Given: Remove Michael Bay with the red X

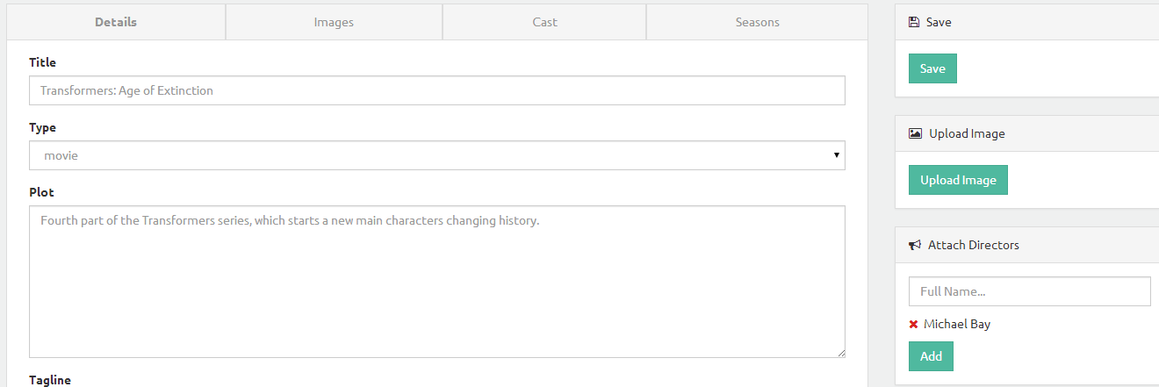Looking at the screenshot, I should pos(913,325).
